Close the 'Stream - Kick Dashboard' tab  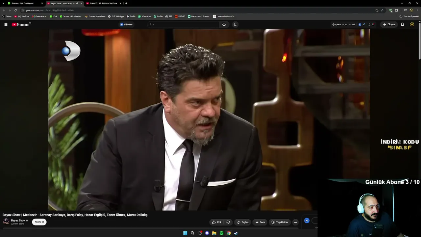[x=42, y=3]
